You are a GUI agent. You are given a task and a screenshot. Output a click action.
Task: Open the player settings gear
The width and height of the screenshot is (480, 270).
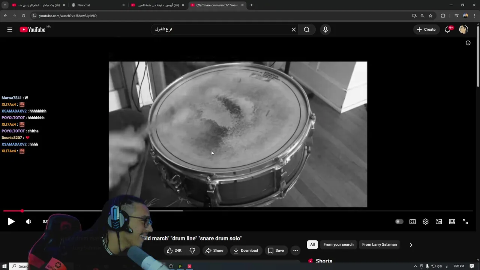426,222
